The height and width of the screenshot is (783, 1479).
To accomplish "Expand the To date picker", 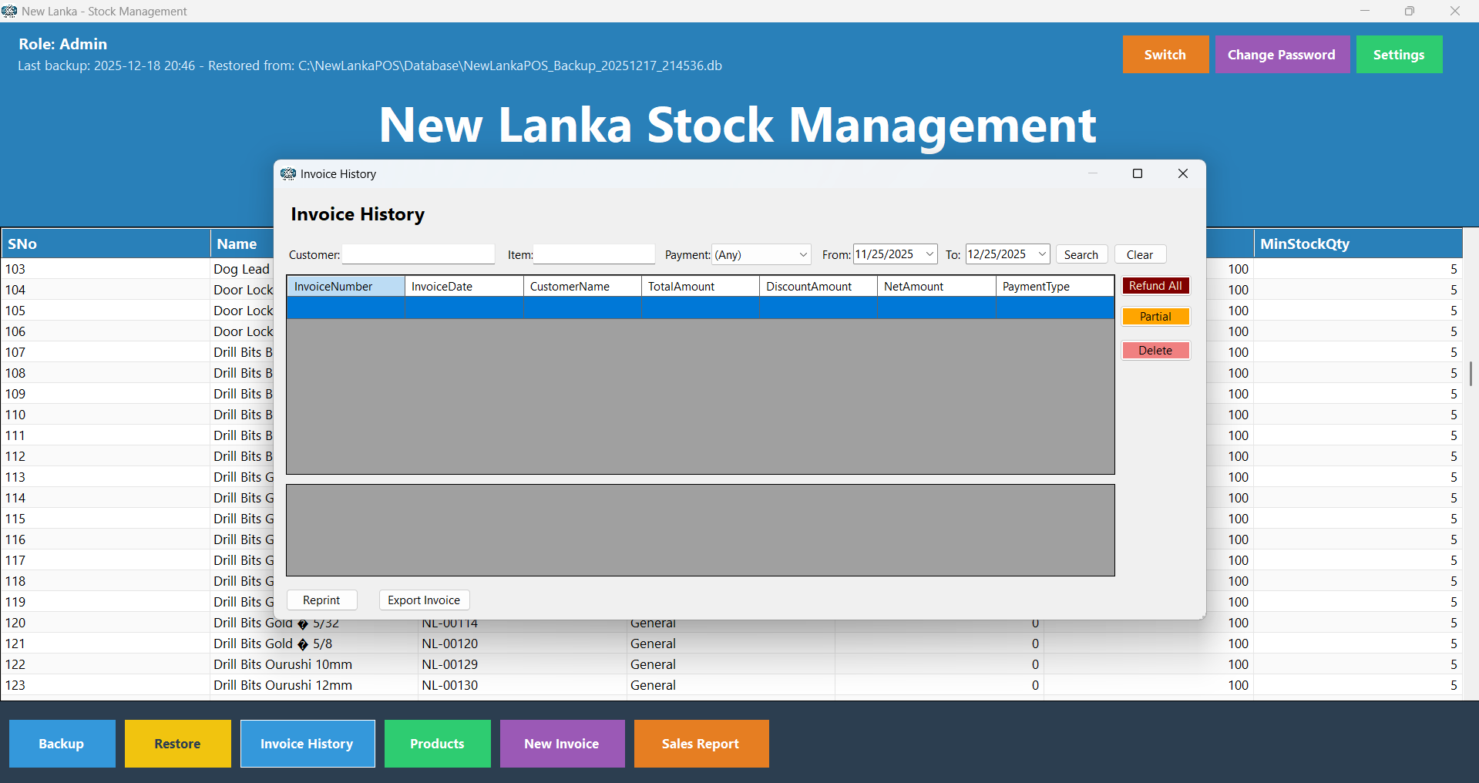I will [x=1042, y=254].
